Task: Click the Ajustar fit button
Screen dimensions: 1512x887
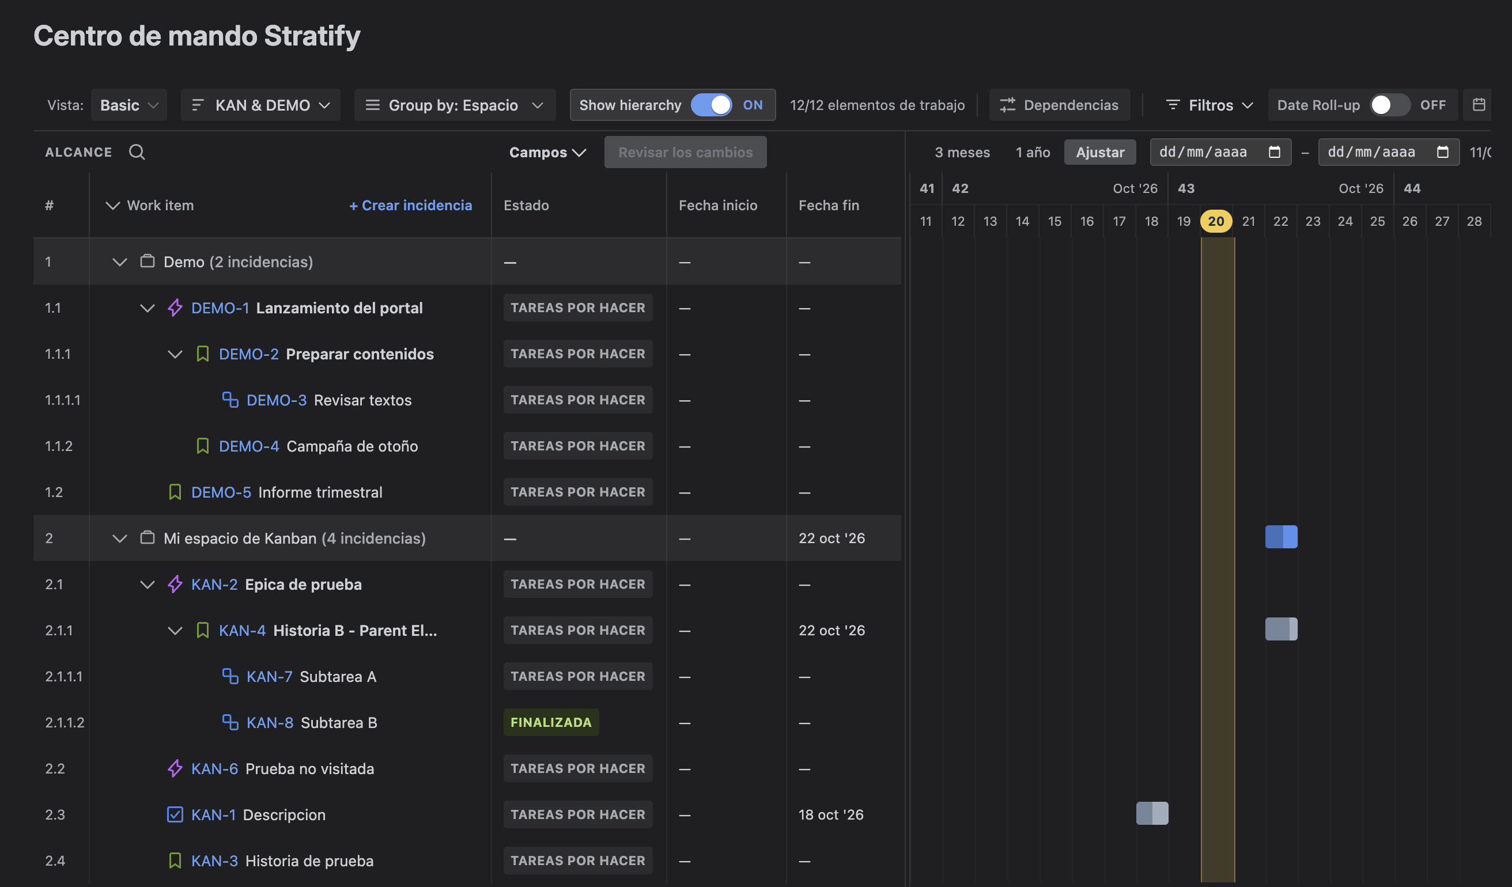Action: (x=1101, y=152)
